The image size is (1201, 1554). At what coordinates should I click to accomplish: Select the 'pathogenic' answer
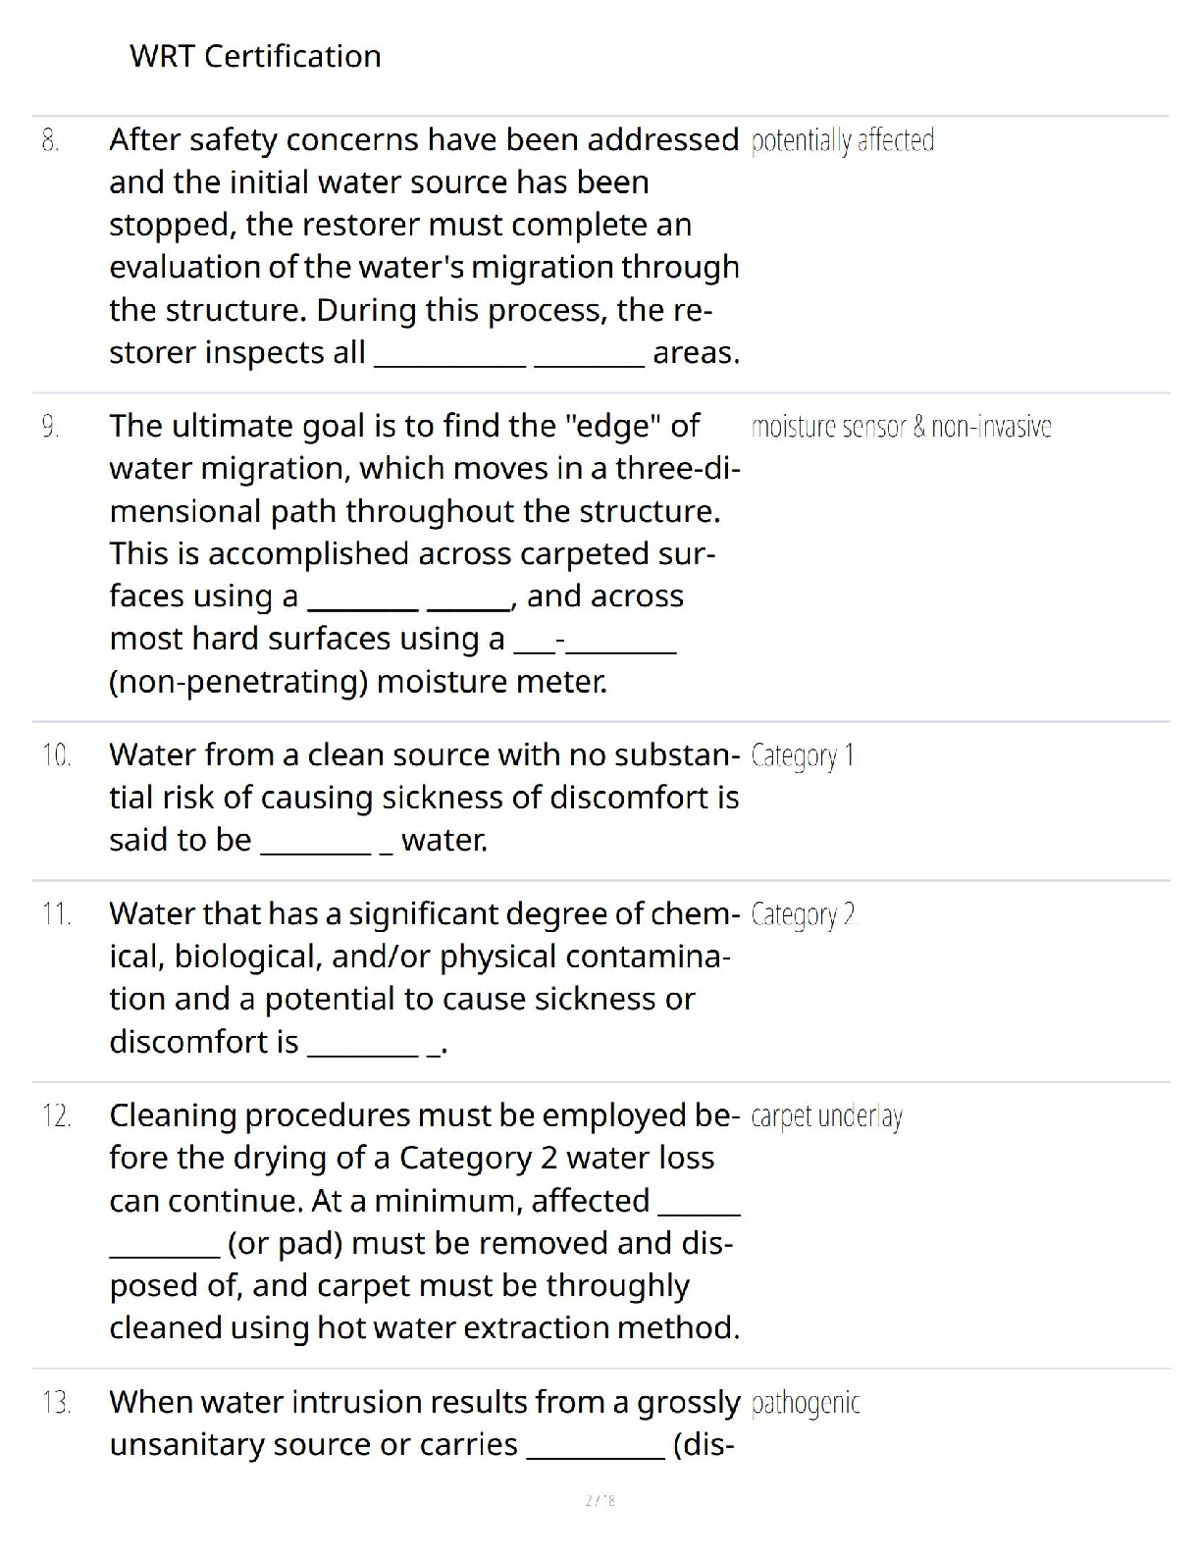click(x=806, y=1403)
